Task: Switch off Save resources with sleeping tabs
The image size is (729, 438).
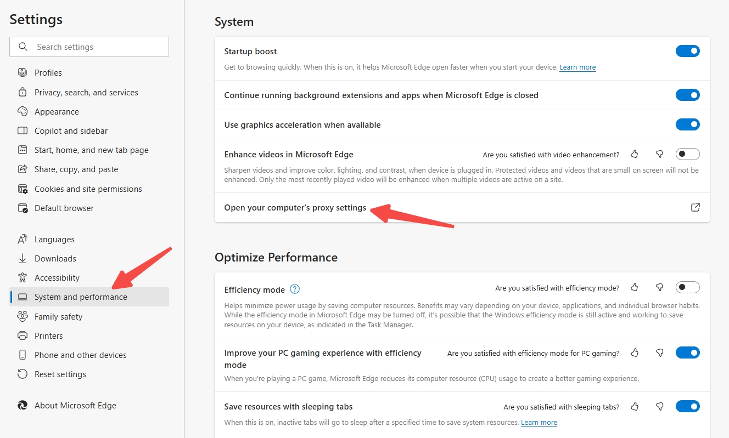Action: click(687, 406)
